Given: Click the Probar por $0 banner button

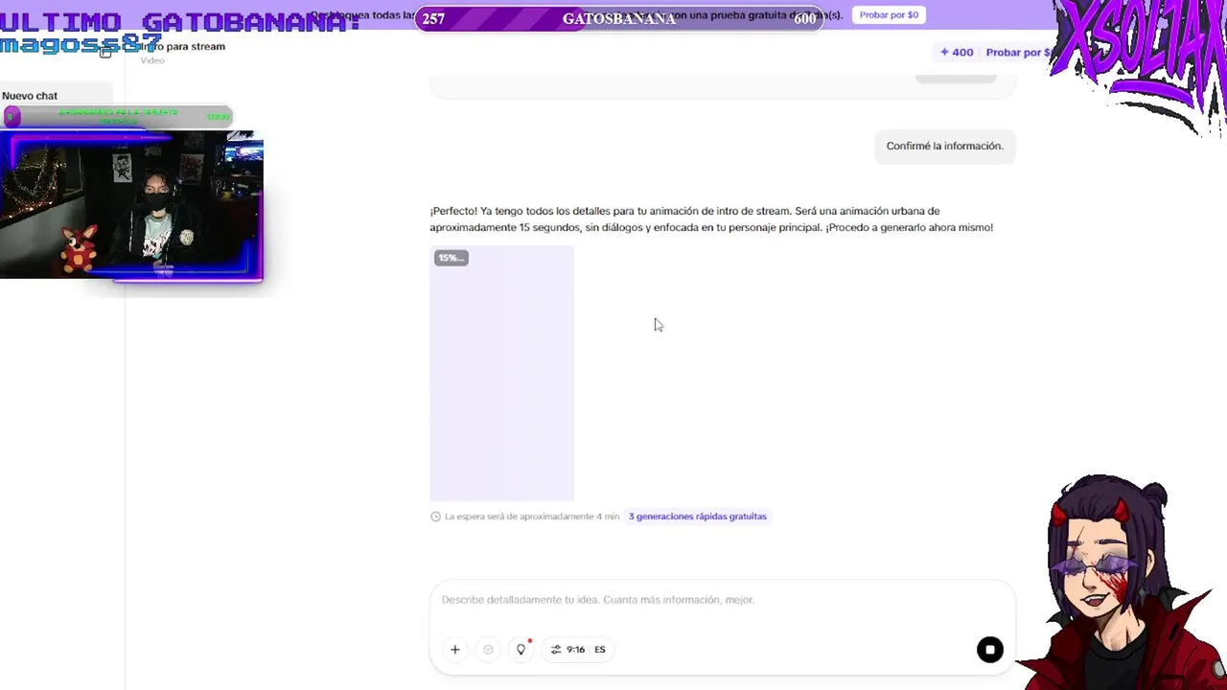Looking at the screenshot, I should pyautogui.click(x=889, y=15).
